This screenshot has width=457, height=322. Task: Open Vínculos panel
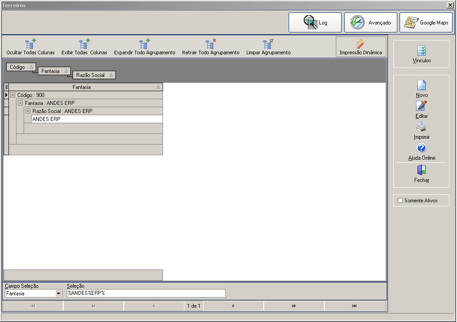[421, 54]
